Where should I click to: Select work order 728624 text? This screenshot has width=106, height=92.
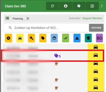pos(33,56)
